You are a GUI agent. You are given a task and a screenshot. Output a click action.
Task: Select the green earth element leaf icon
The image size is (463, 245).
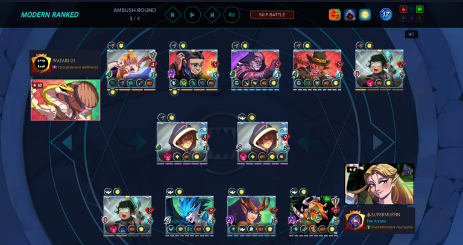pos(420,9)
